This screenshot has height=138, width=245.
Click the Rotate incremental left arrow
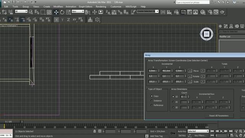click(190, 76)
